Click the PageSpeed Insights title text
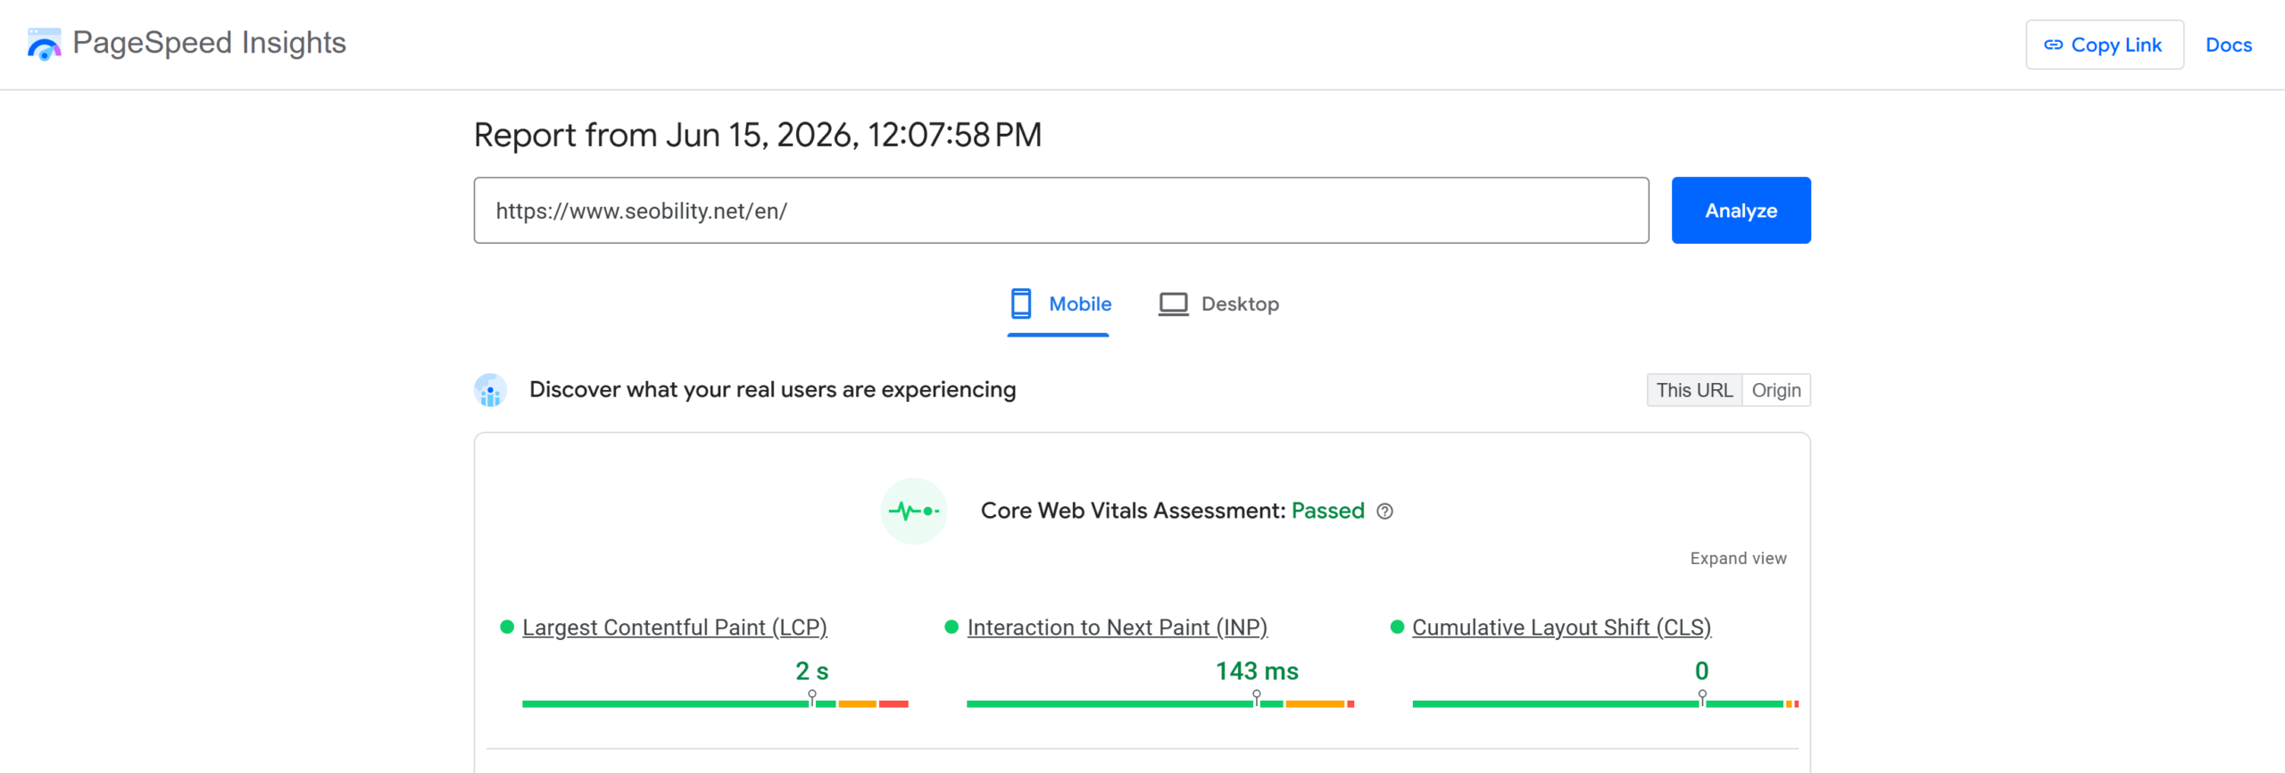 (209, 43)
